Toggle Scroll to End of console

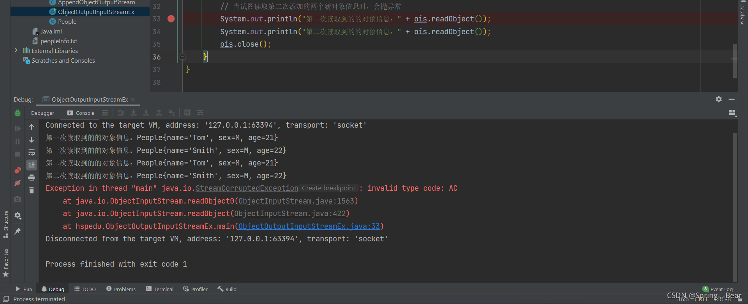point(32,165)
